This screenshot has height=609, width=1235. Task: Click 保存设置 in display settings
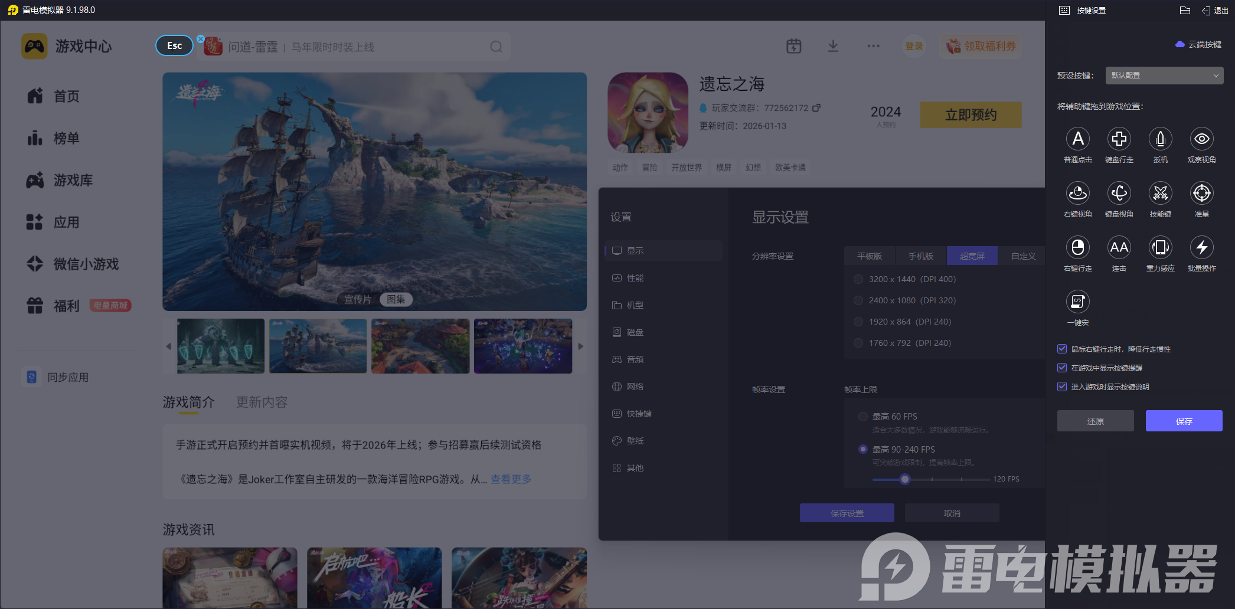(x=847, y=513)
